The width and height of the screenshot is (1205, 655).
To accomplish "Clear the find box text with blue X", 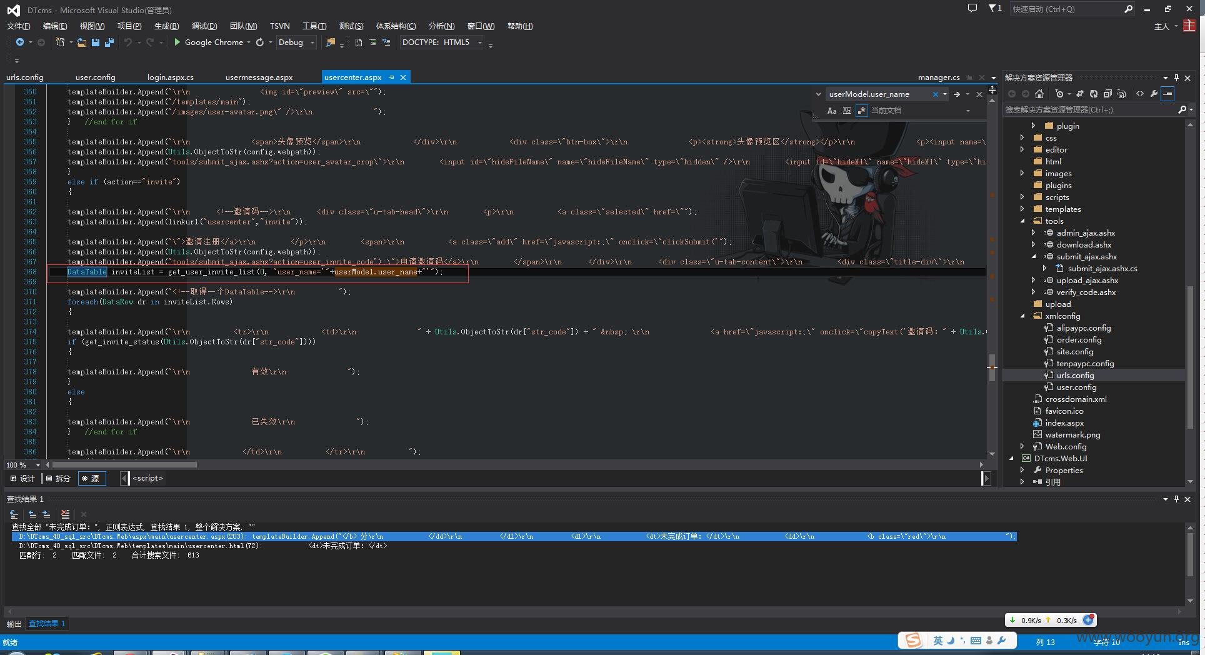I will tap(936, 94).
